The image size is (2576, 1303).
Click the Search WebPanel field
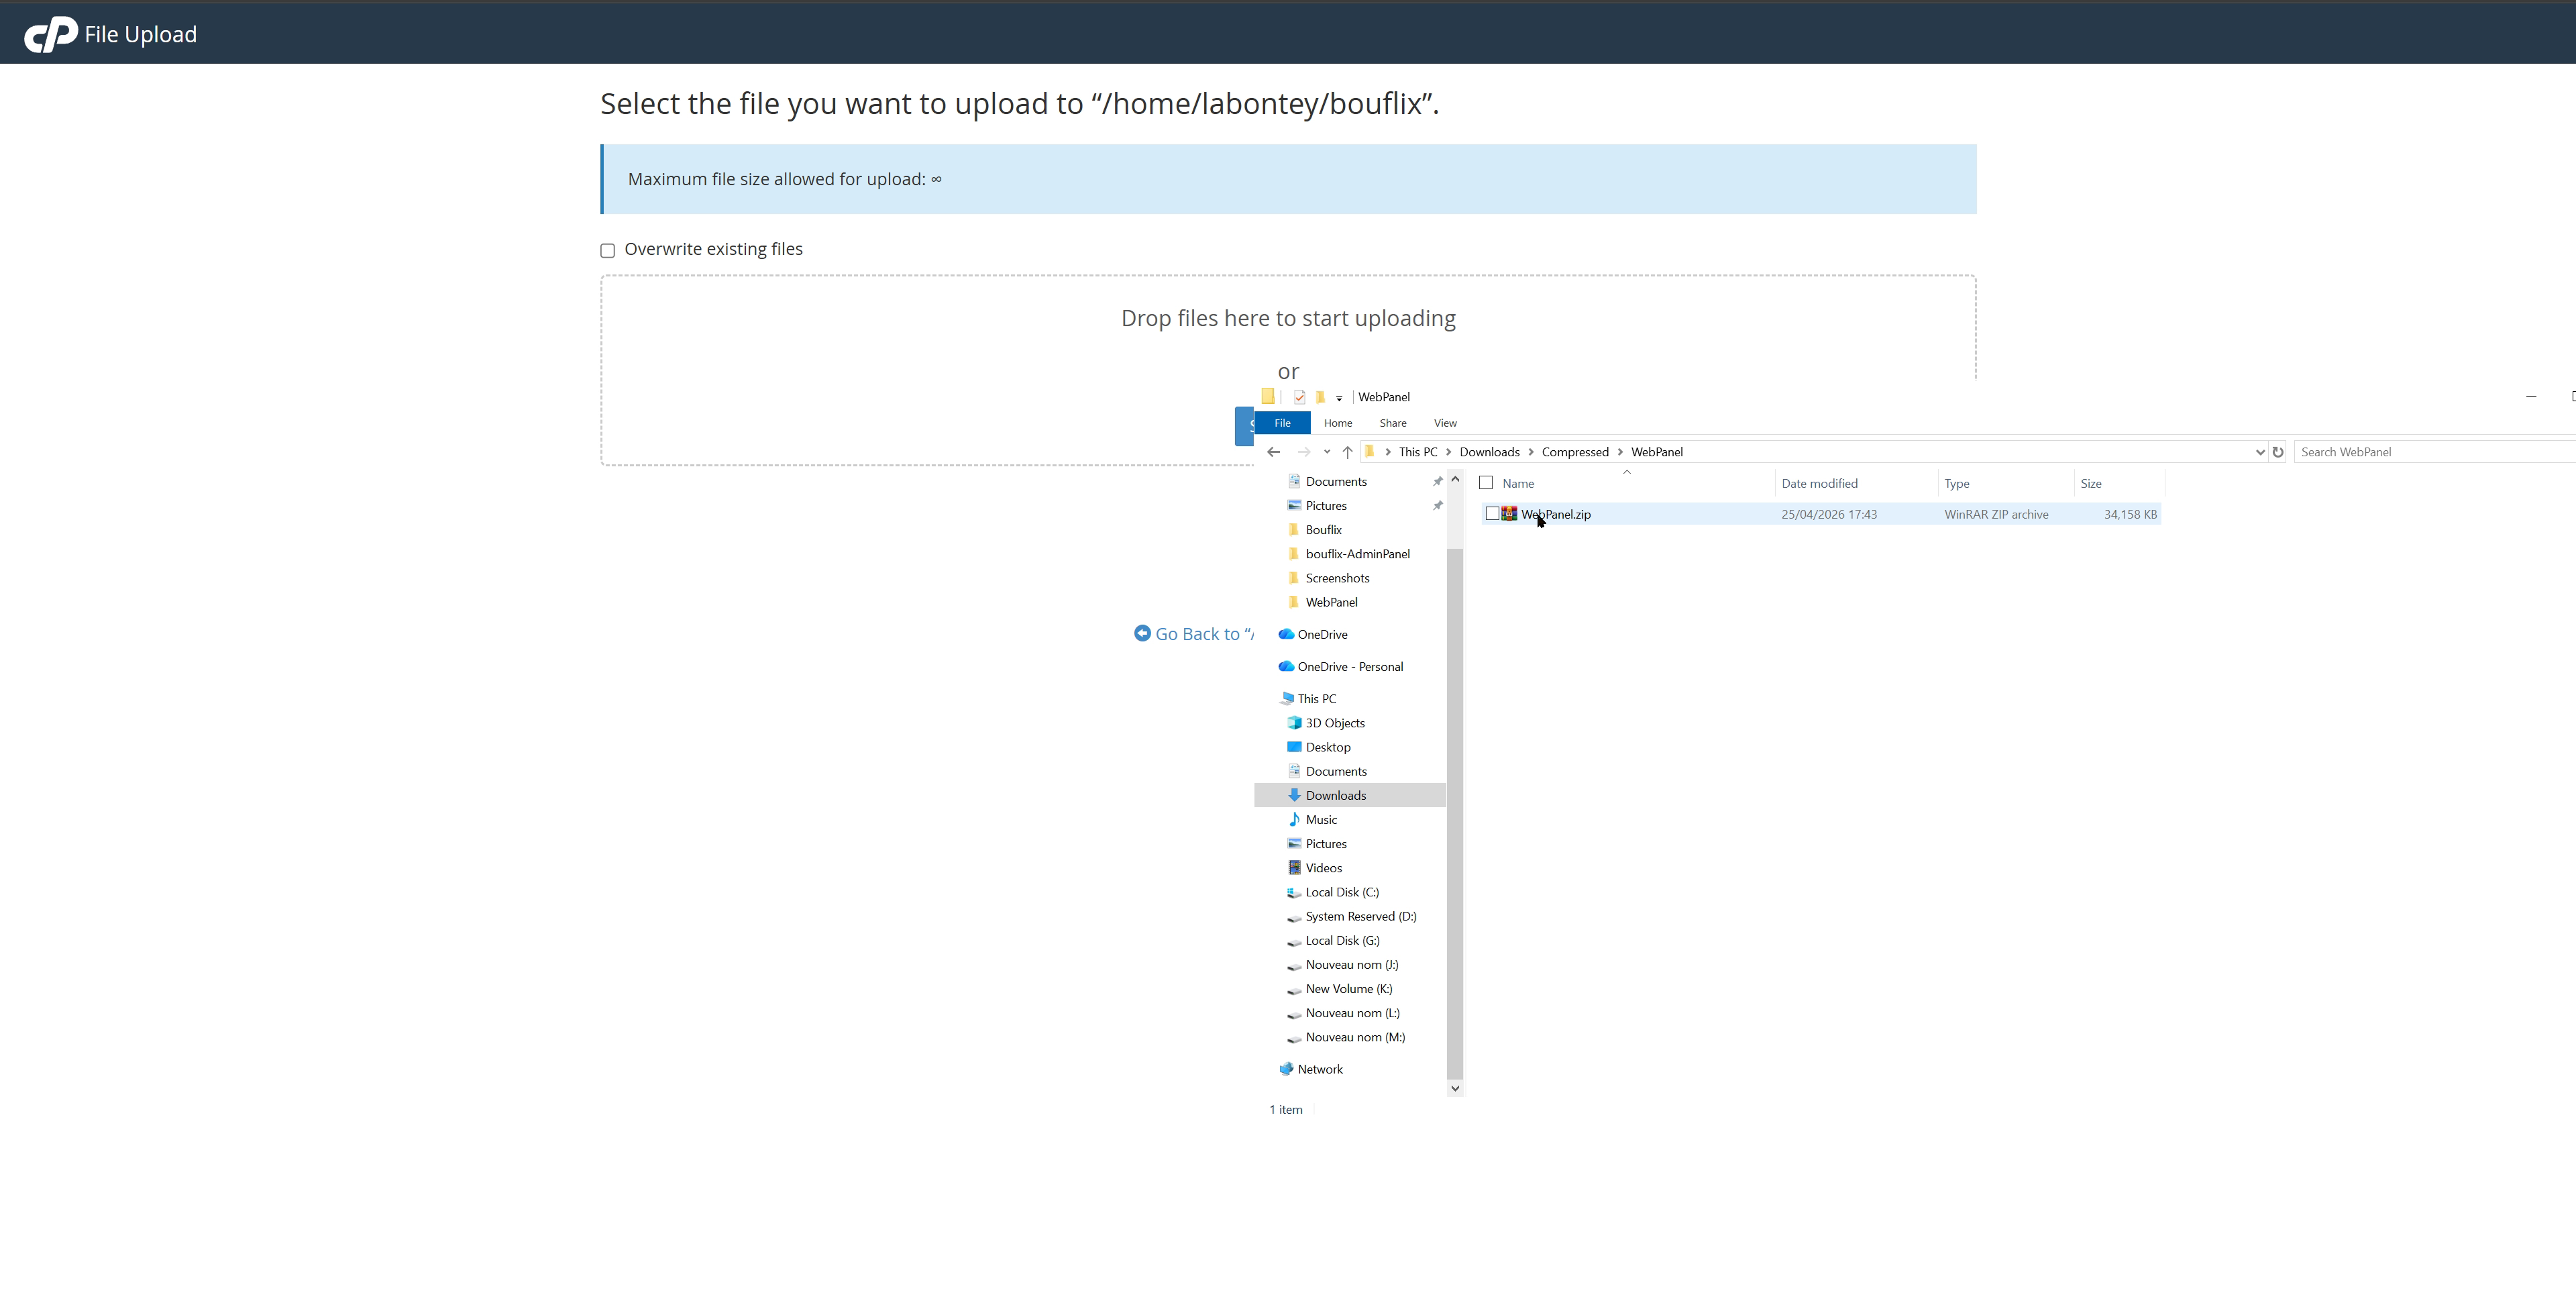[2434, 452]
